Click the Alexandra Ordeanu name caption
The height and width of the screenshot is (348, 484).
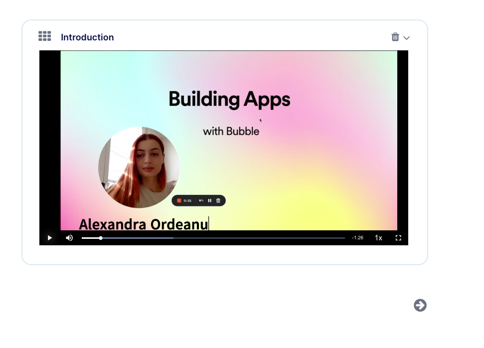pos(144,224)
